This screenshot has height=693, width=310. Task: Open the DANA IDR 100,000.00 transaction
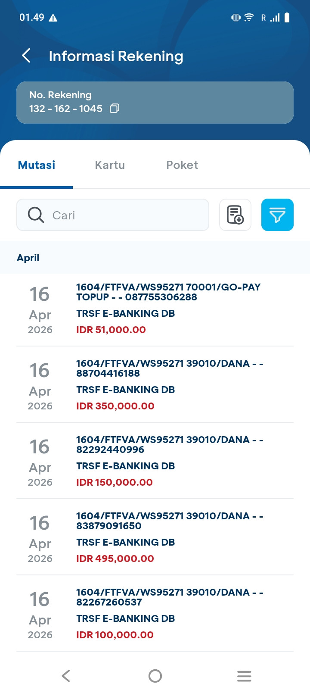point(155,613)
